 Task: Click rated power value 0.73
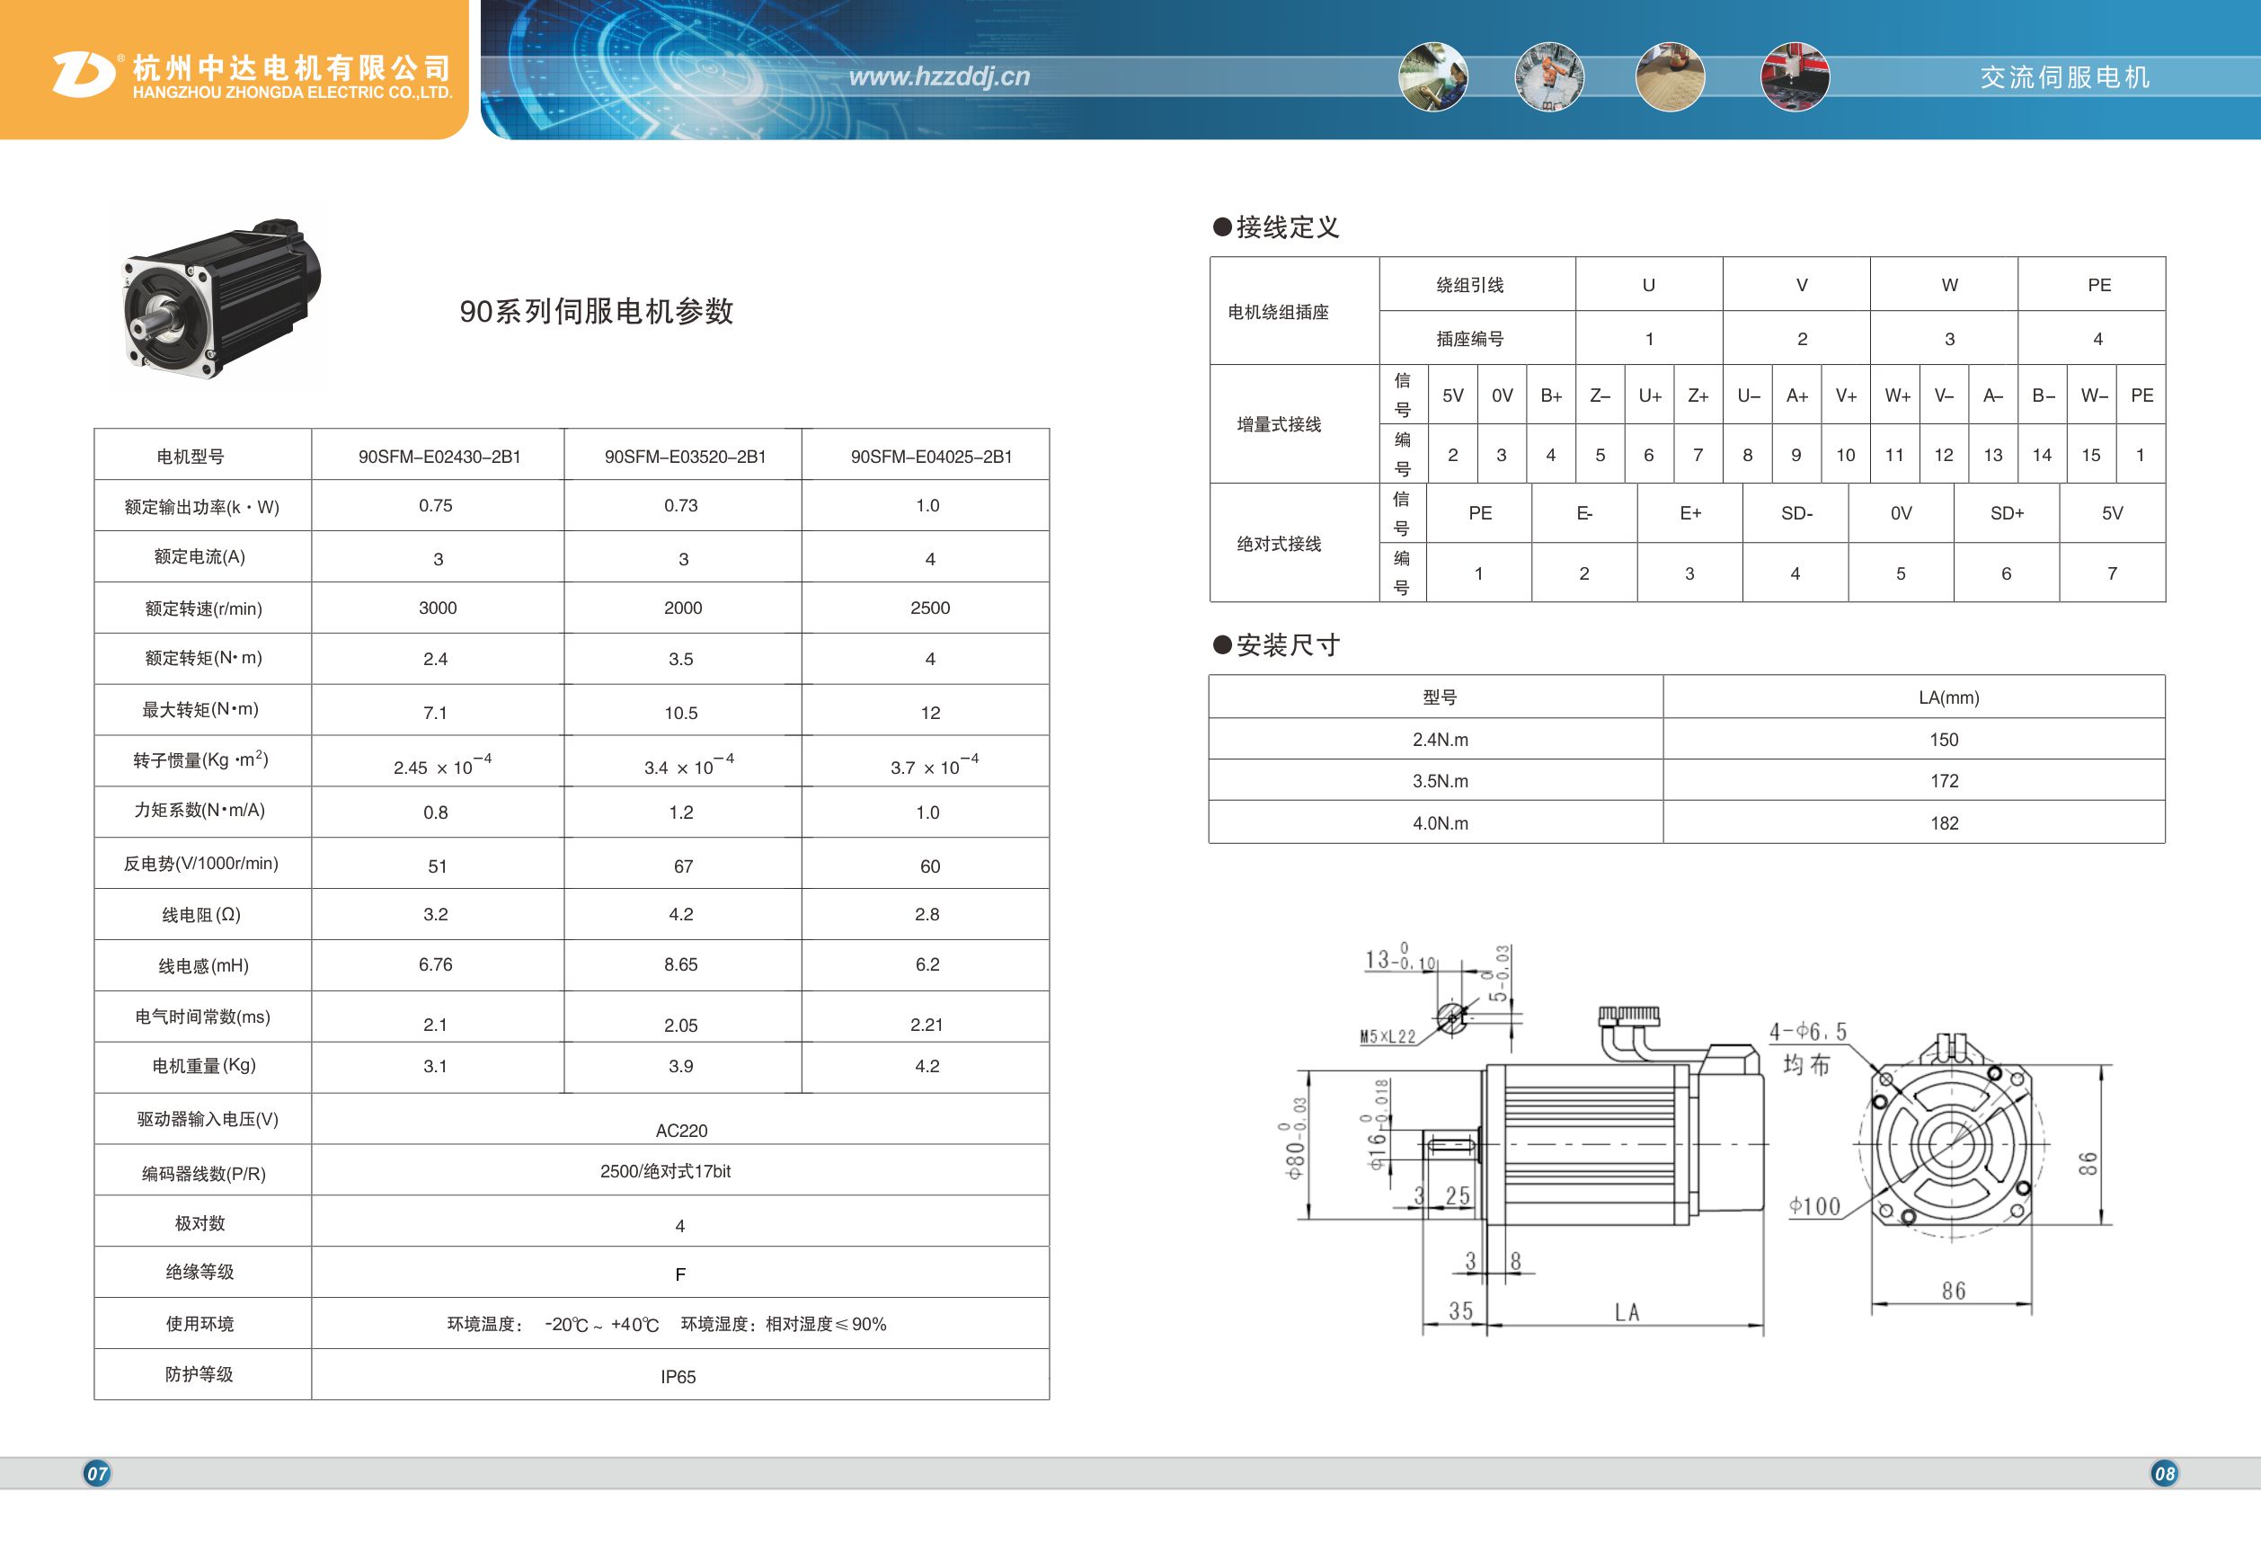[x=681, y=505]
